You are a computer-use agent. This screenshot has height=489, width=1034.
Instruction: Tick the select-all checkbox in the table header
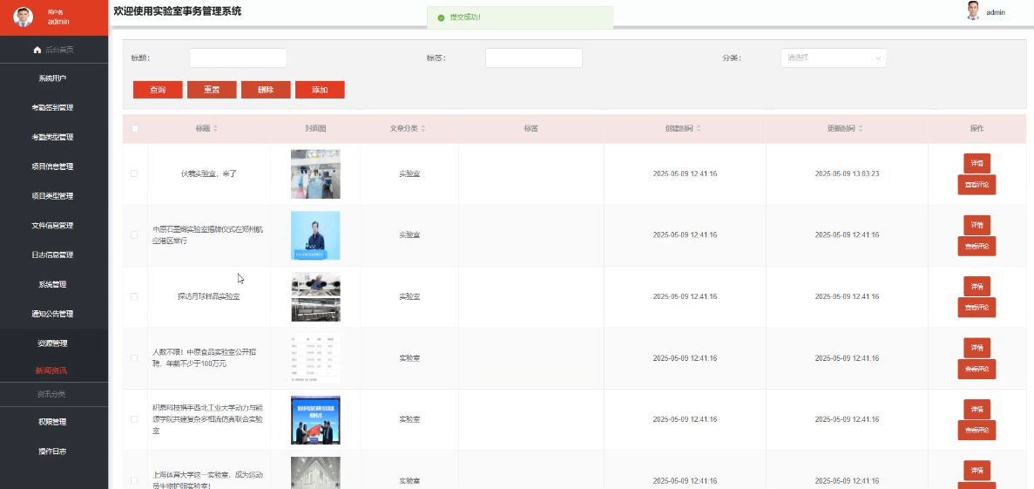pos(134,129)
